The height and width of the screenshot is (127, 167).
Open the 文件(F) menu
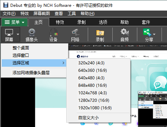pos(9,14)
